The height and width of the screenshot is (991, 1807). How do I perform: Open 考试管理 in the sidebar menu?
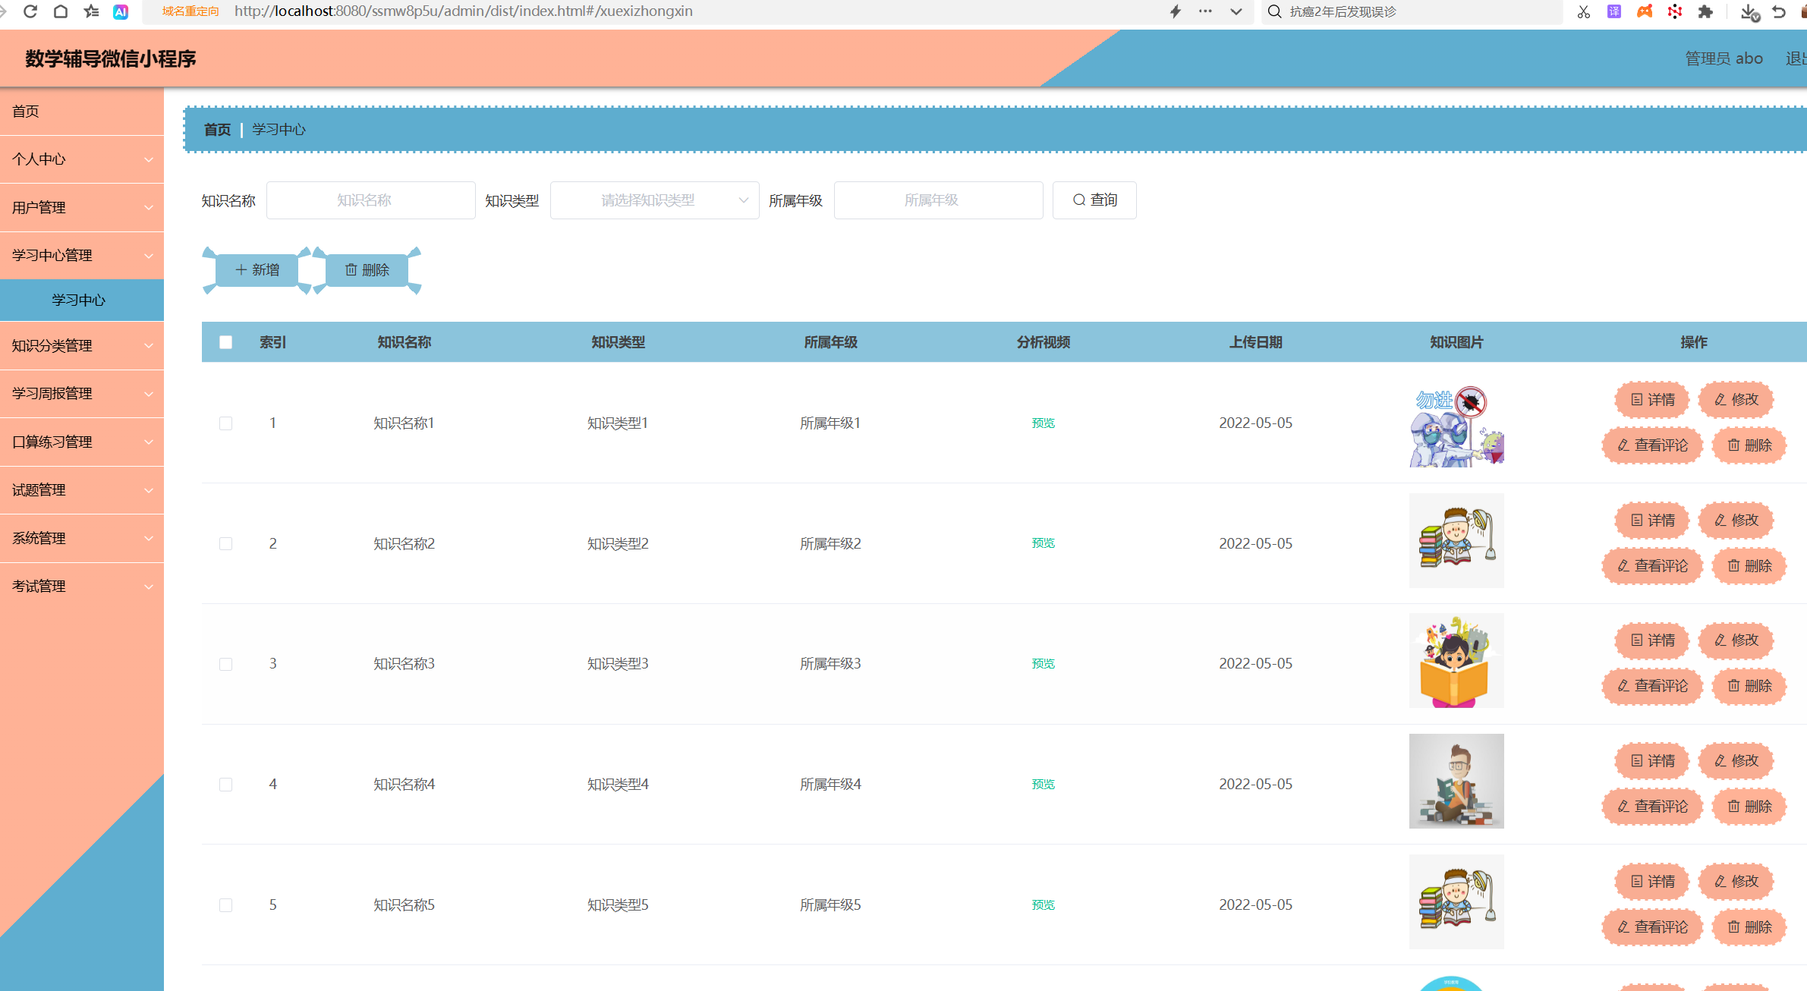81,586
